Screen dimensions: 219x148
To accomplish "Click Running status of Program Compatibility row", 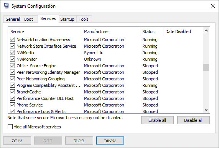I will [150, 85].
